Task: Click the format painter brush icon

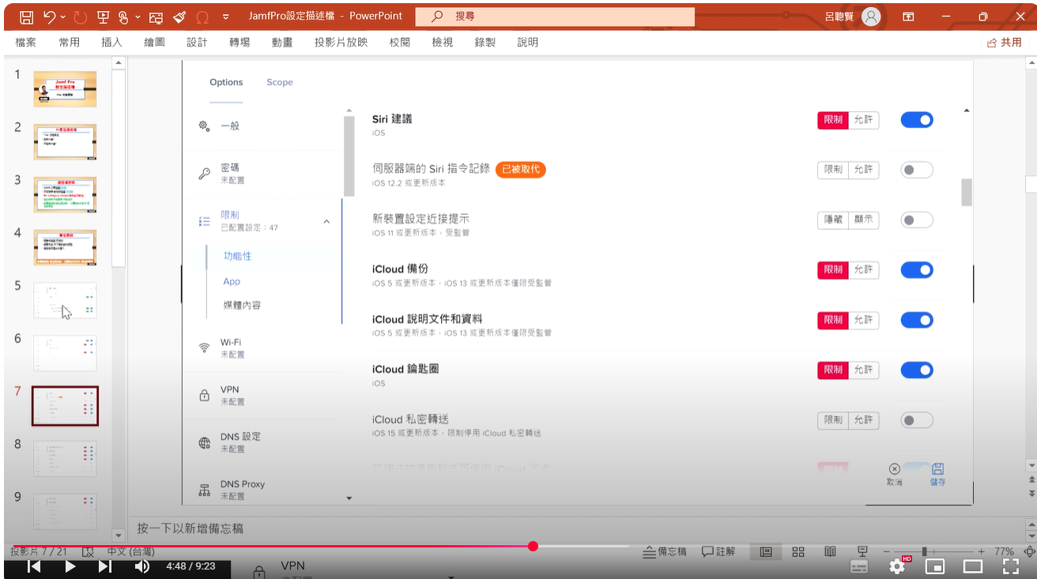Action: coord(179,17)
